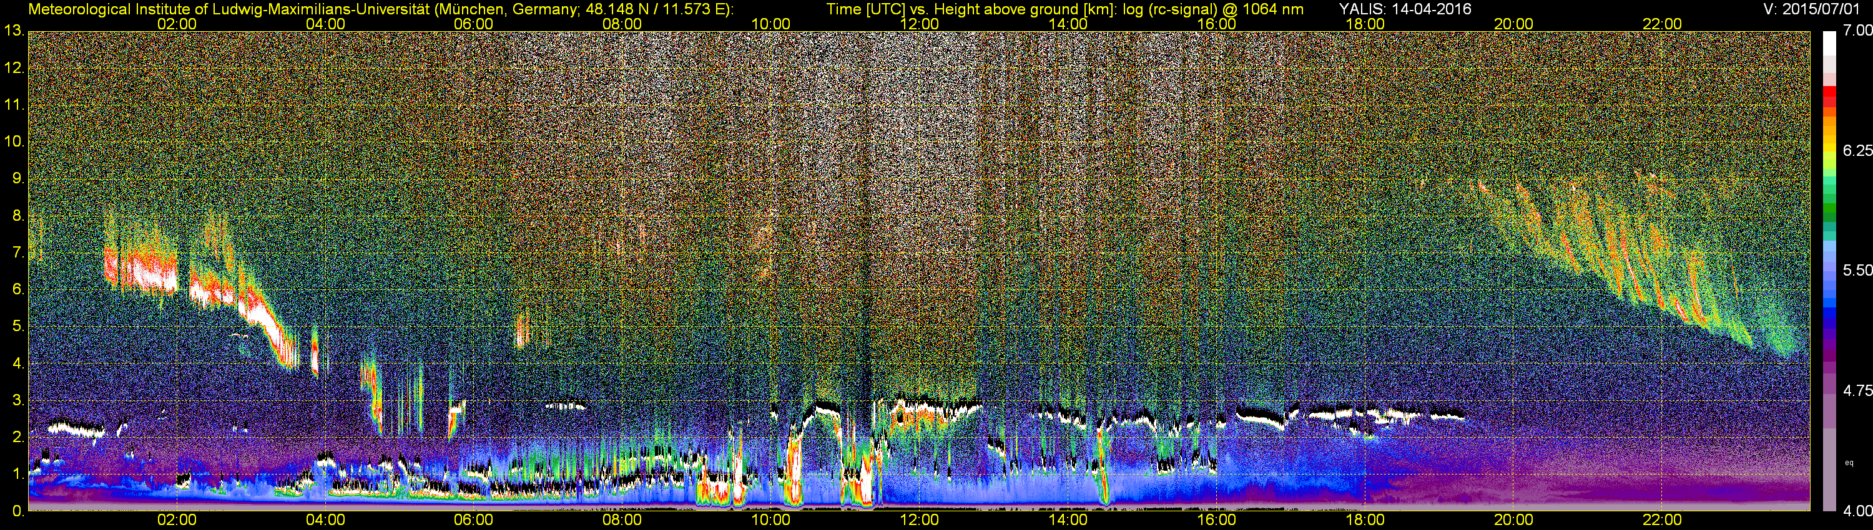Click the 02:00 label on the bottom time axis

point(177,520)
